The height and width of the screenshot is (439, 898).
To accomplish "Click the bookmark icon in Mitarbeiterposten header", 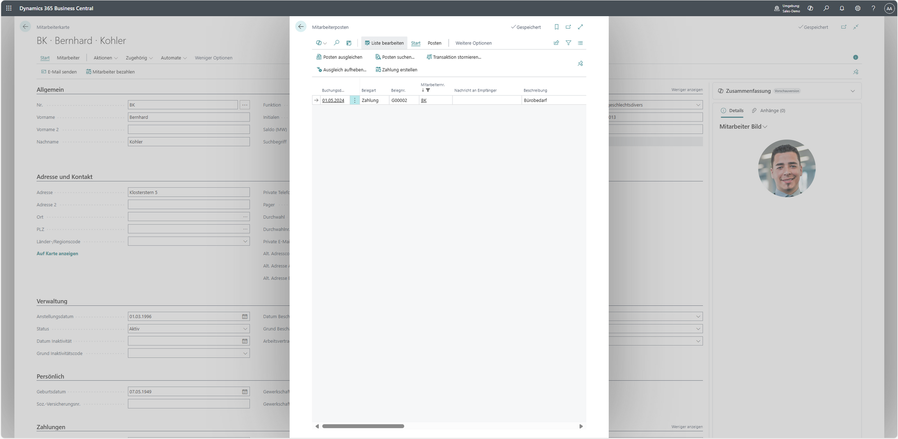I will pos(556,27).
